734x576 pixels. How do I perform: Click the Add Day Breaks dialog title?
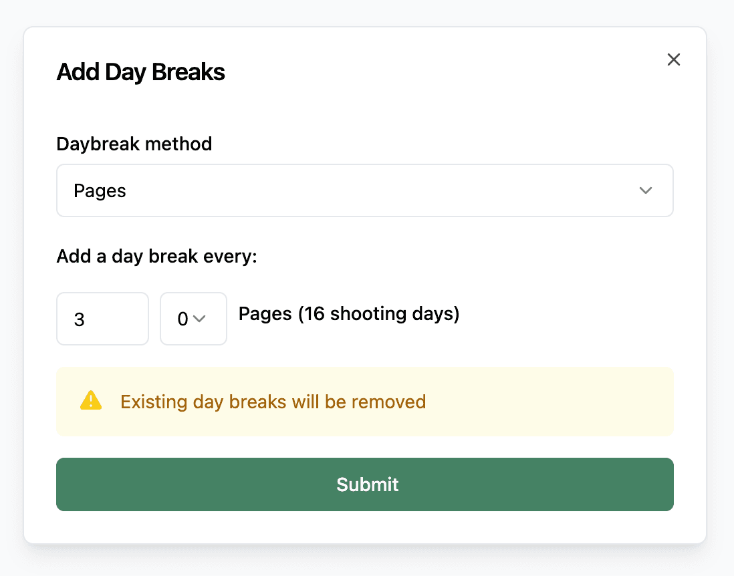pyautogui.click(x=140, y=71)
